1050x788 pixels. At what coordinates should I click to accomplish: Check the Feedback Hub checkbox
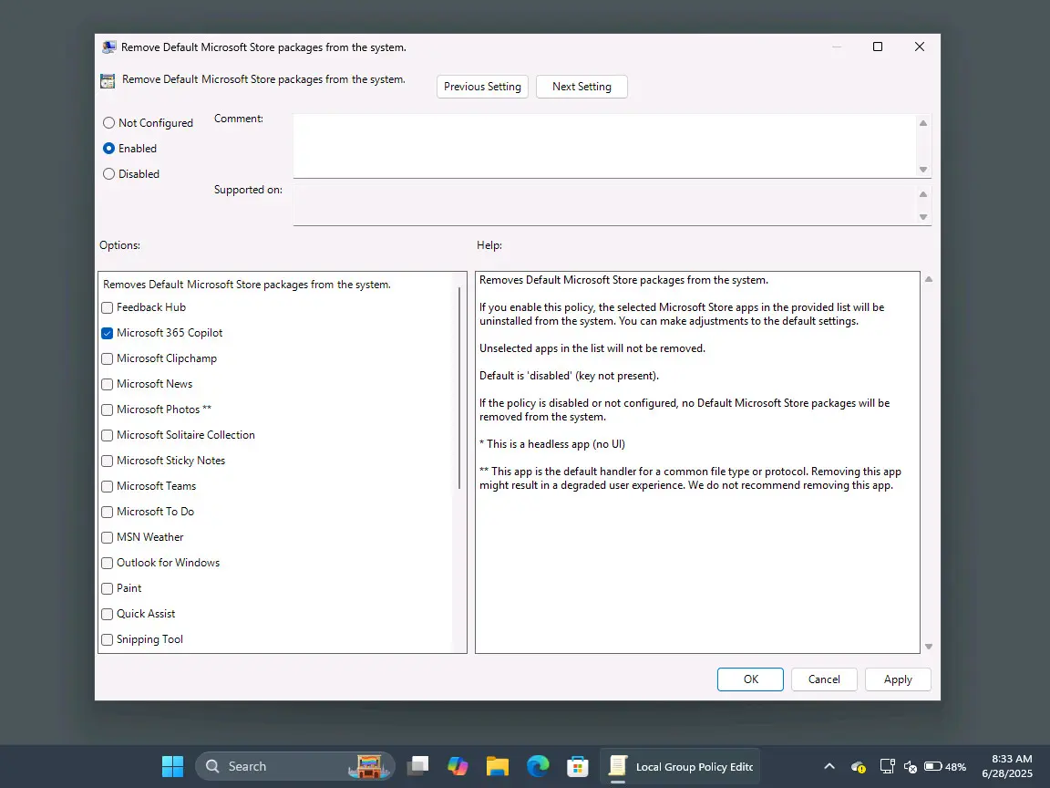(x=108, y=307)
